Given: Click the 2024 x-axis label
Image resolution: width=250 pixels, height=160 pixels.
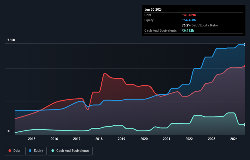Looking at the screenshot, I should click(x=234, y=139).
